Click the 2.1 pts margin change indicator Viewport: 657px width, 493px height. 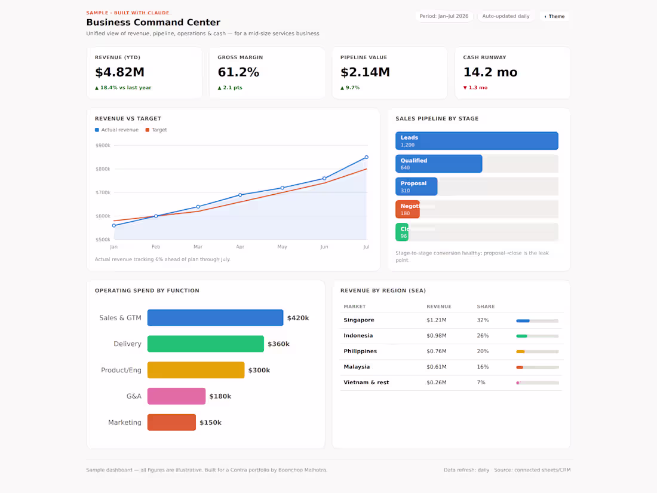tap(230, 88)
